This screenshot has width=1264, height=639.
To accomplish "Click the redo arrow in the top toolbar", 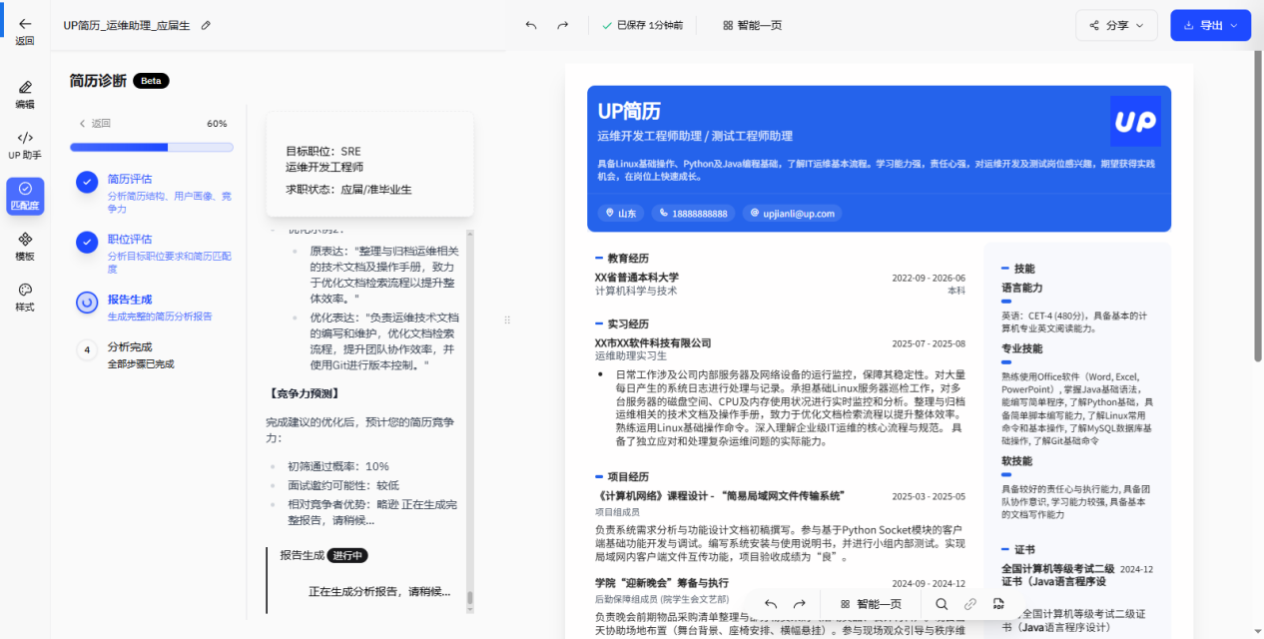I will coord(563,25).
